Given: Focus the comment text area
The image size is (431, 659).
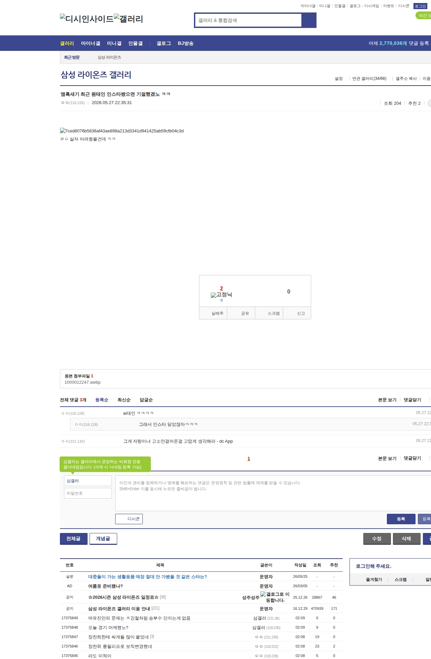Looking at the screenshot, I should [x=273, y=493].
